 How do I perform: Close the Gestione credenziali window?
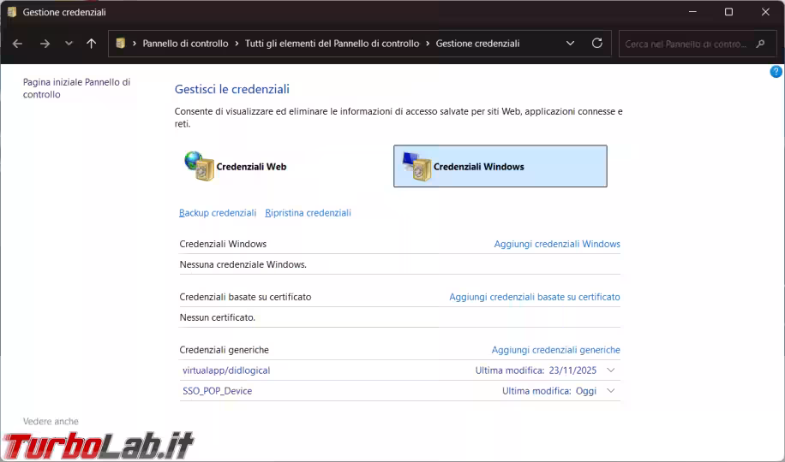(x=765, y=12)
